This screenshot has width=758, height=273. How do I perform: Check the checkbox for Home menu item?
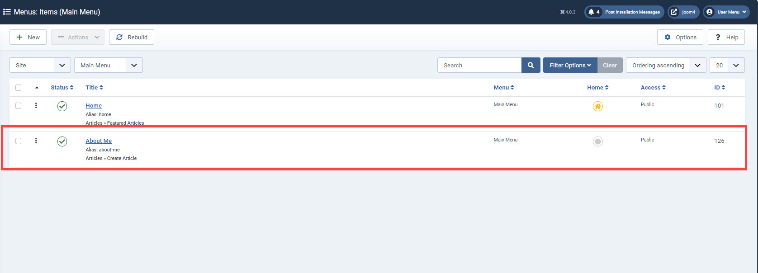(19, 106)
